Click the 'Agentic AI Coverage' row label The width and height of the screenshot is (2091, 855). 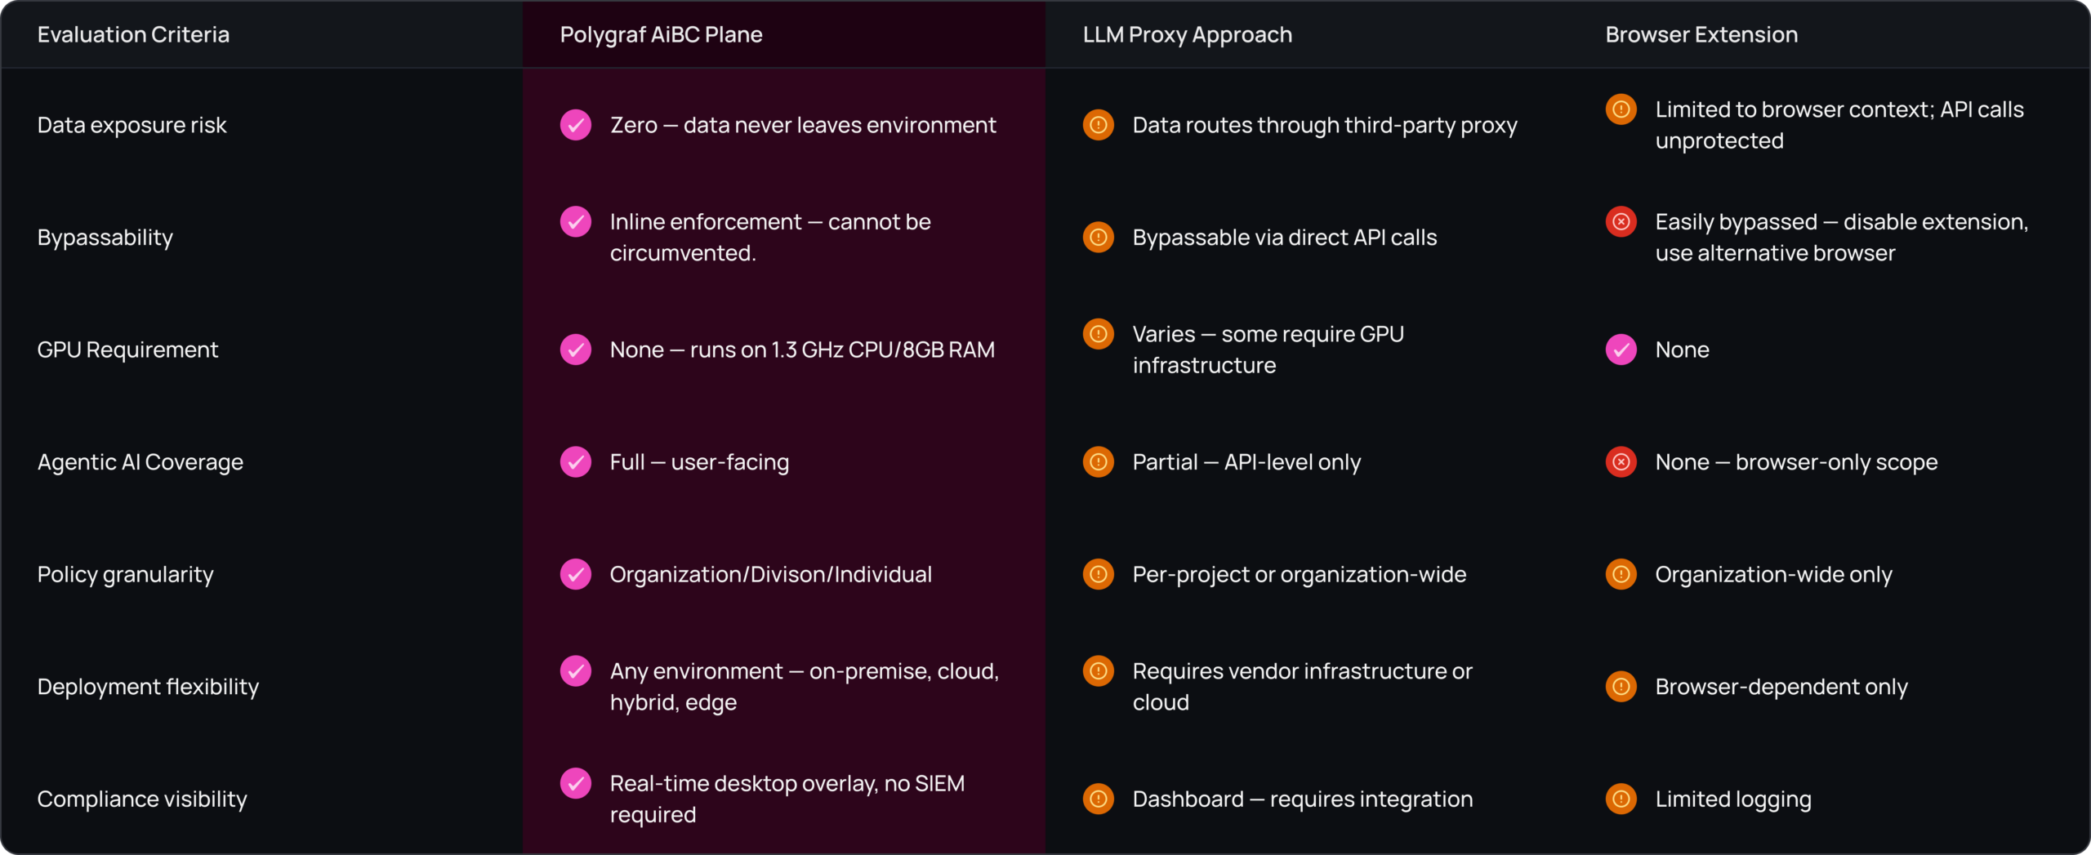pyautogui.click(x=140, y=462)
